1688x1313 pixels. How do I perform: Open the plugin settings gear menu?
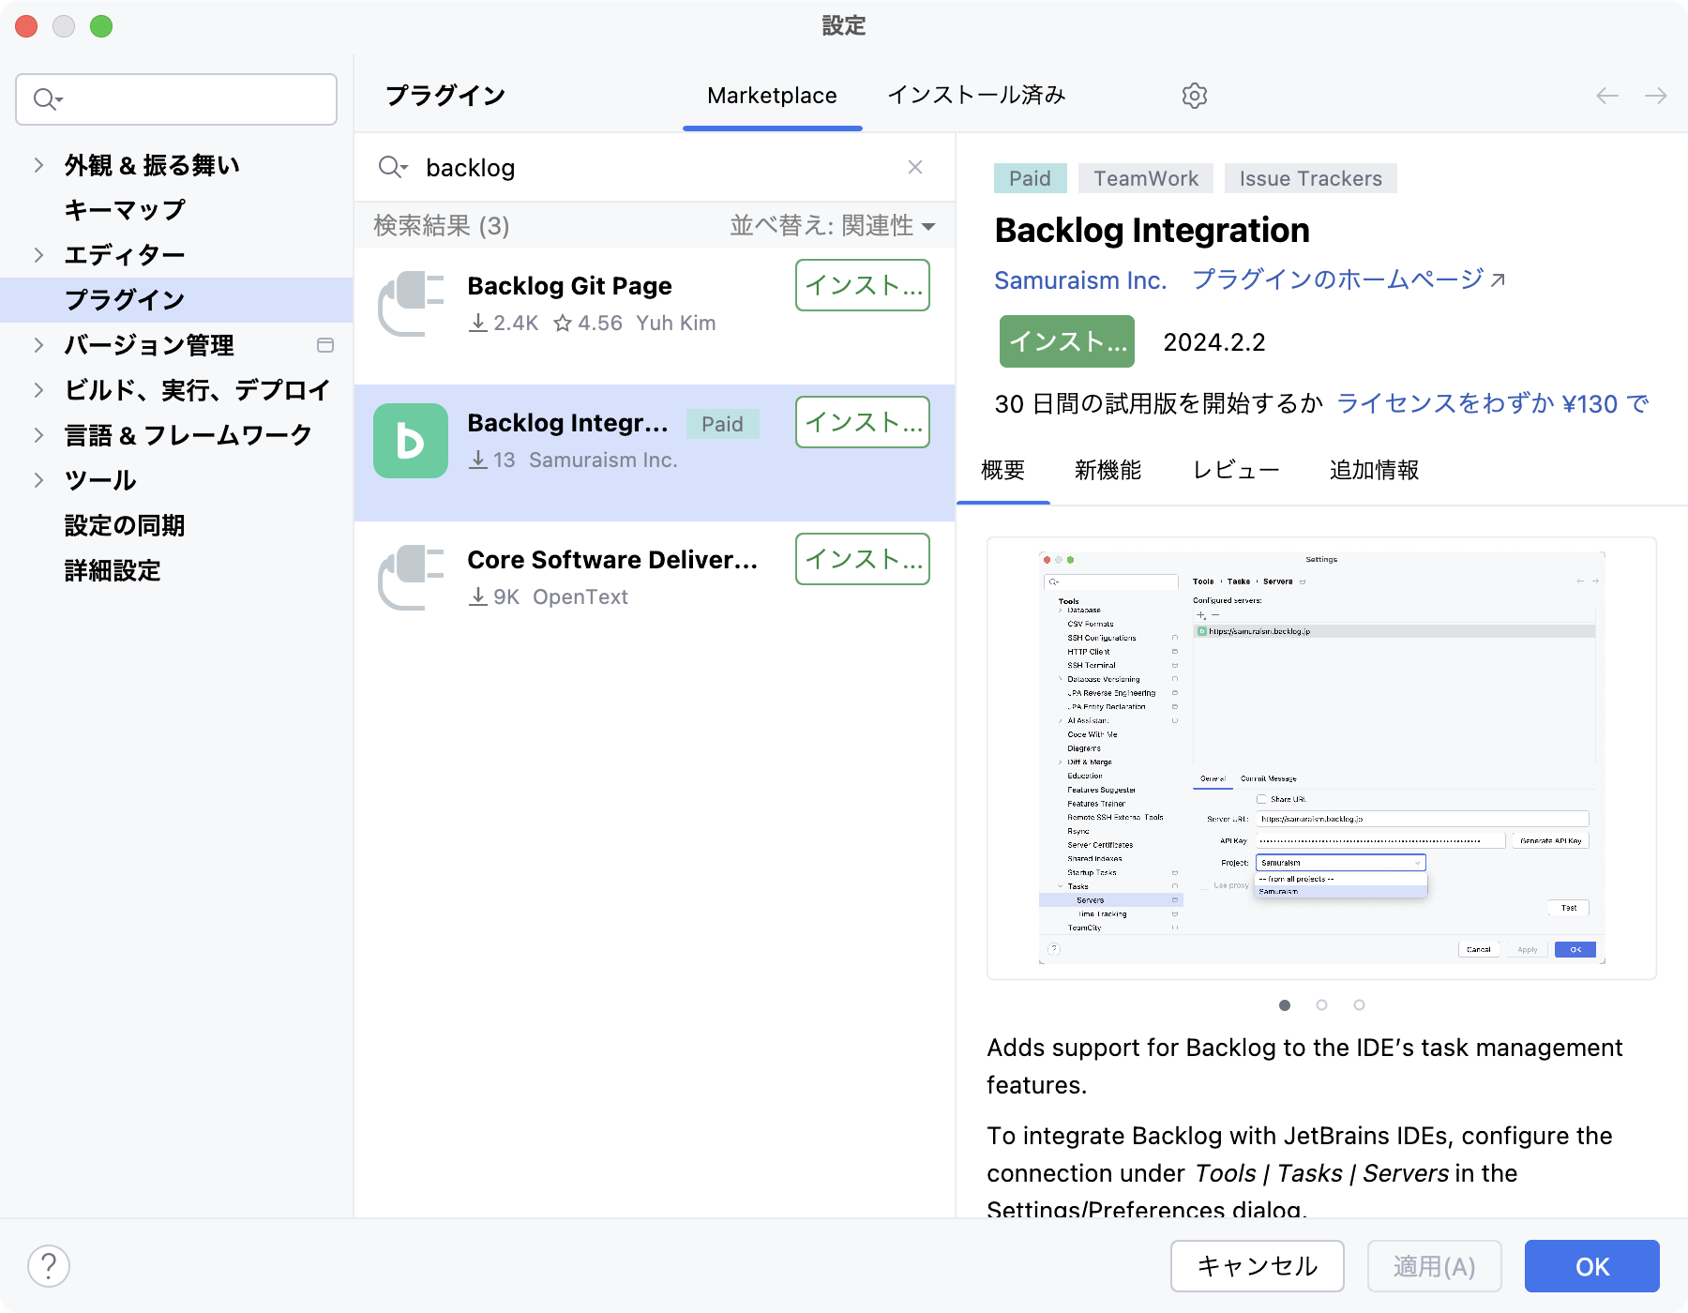tap(1194, 96)
